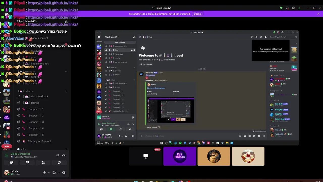Open headphones output options dropdown arrow
323x182 pixels.
tap(58, 173)
